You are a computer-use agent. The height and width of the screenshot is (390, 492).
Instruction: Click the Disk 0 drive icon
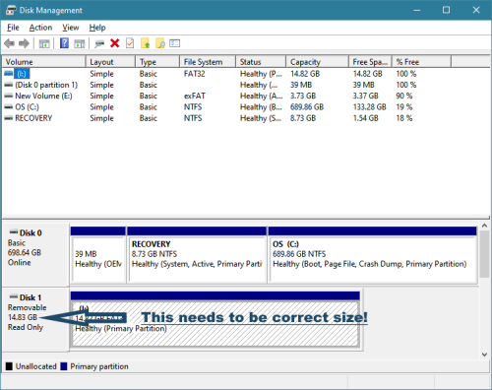pos(14,232)
